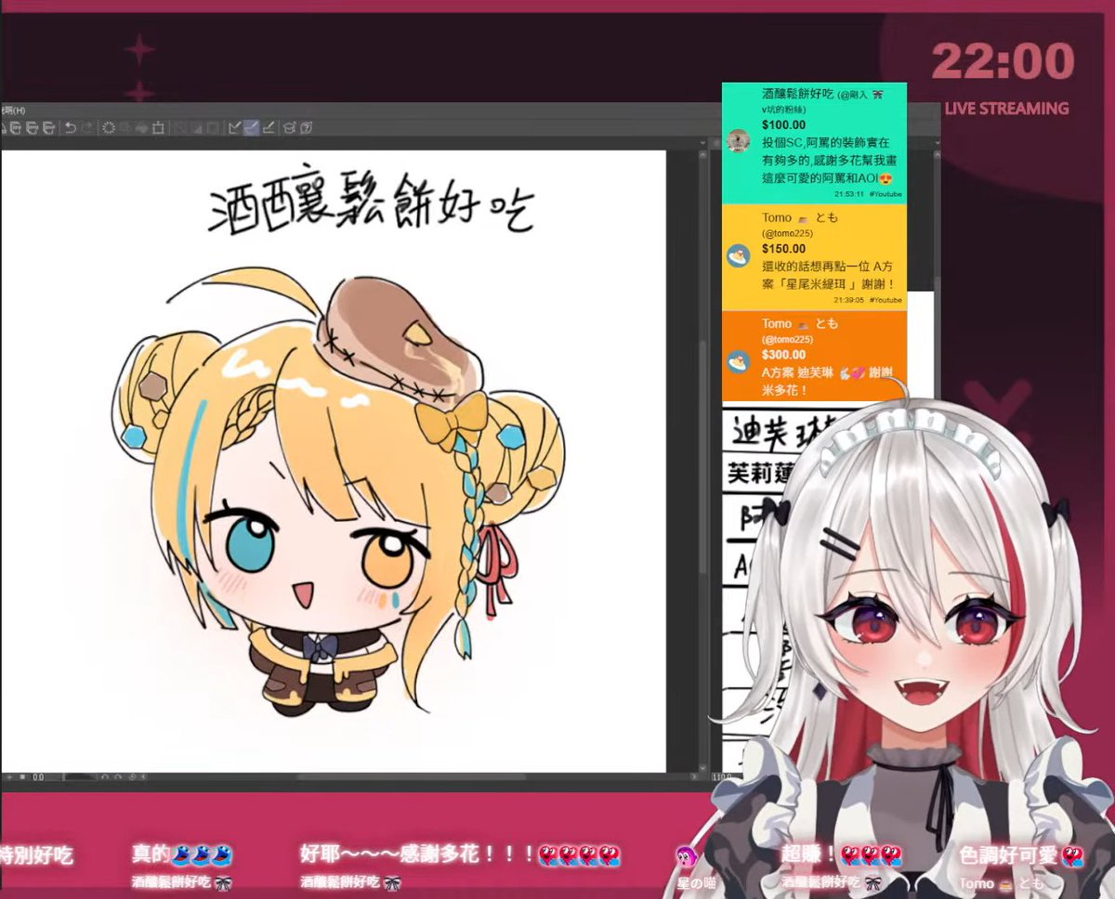Click the avatar in the yellow super chat card
The width and height of the screenshot is (1115, 899).
coord(739,255)
